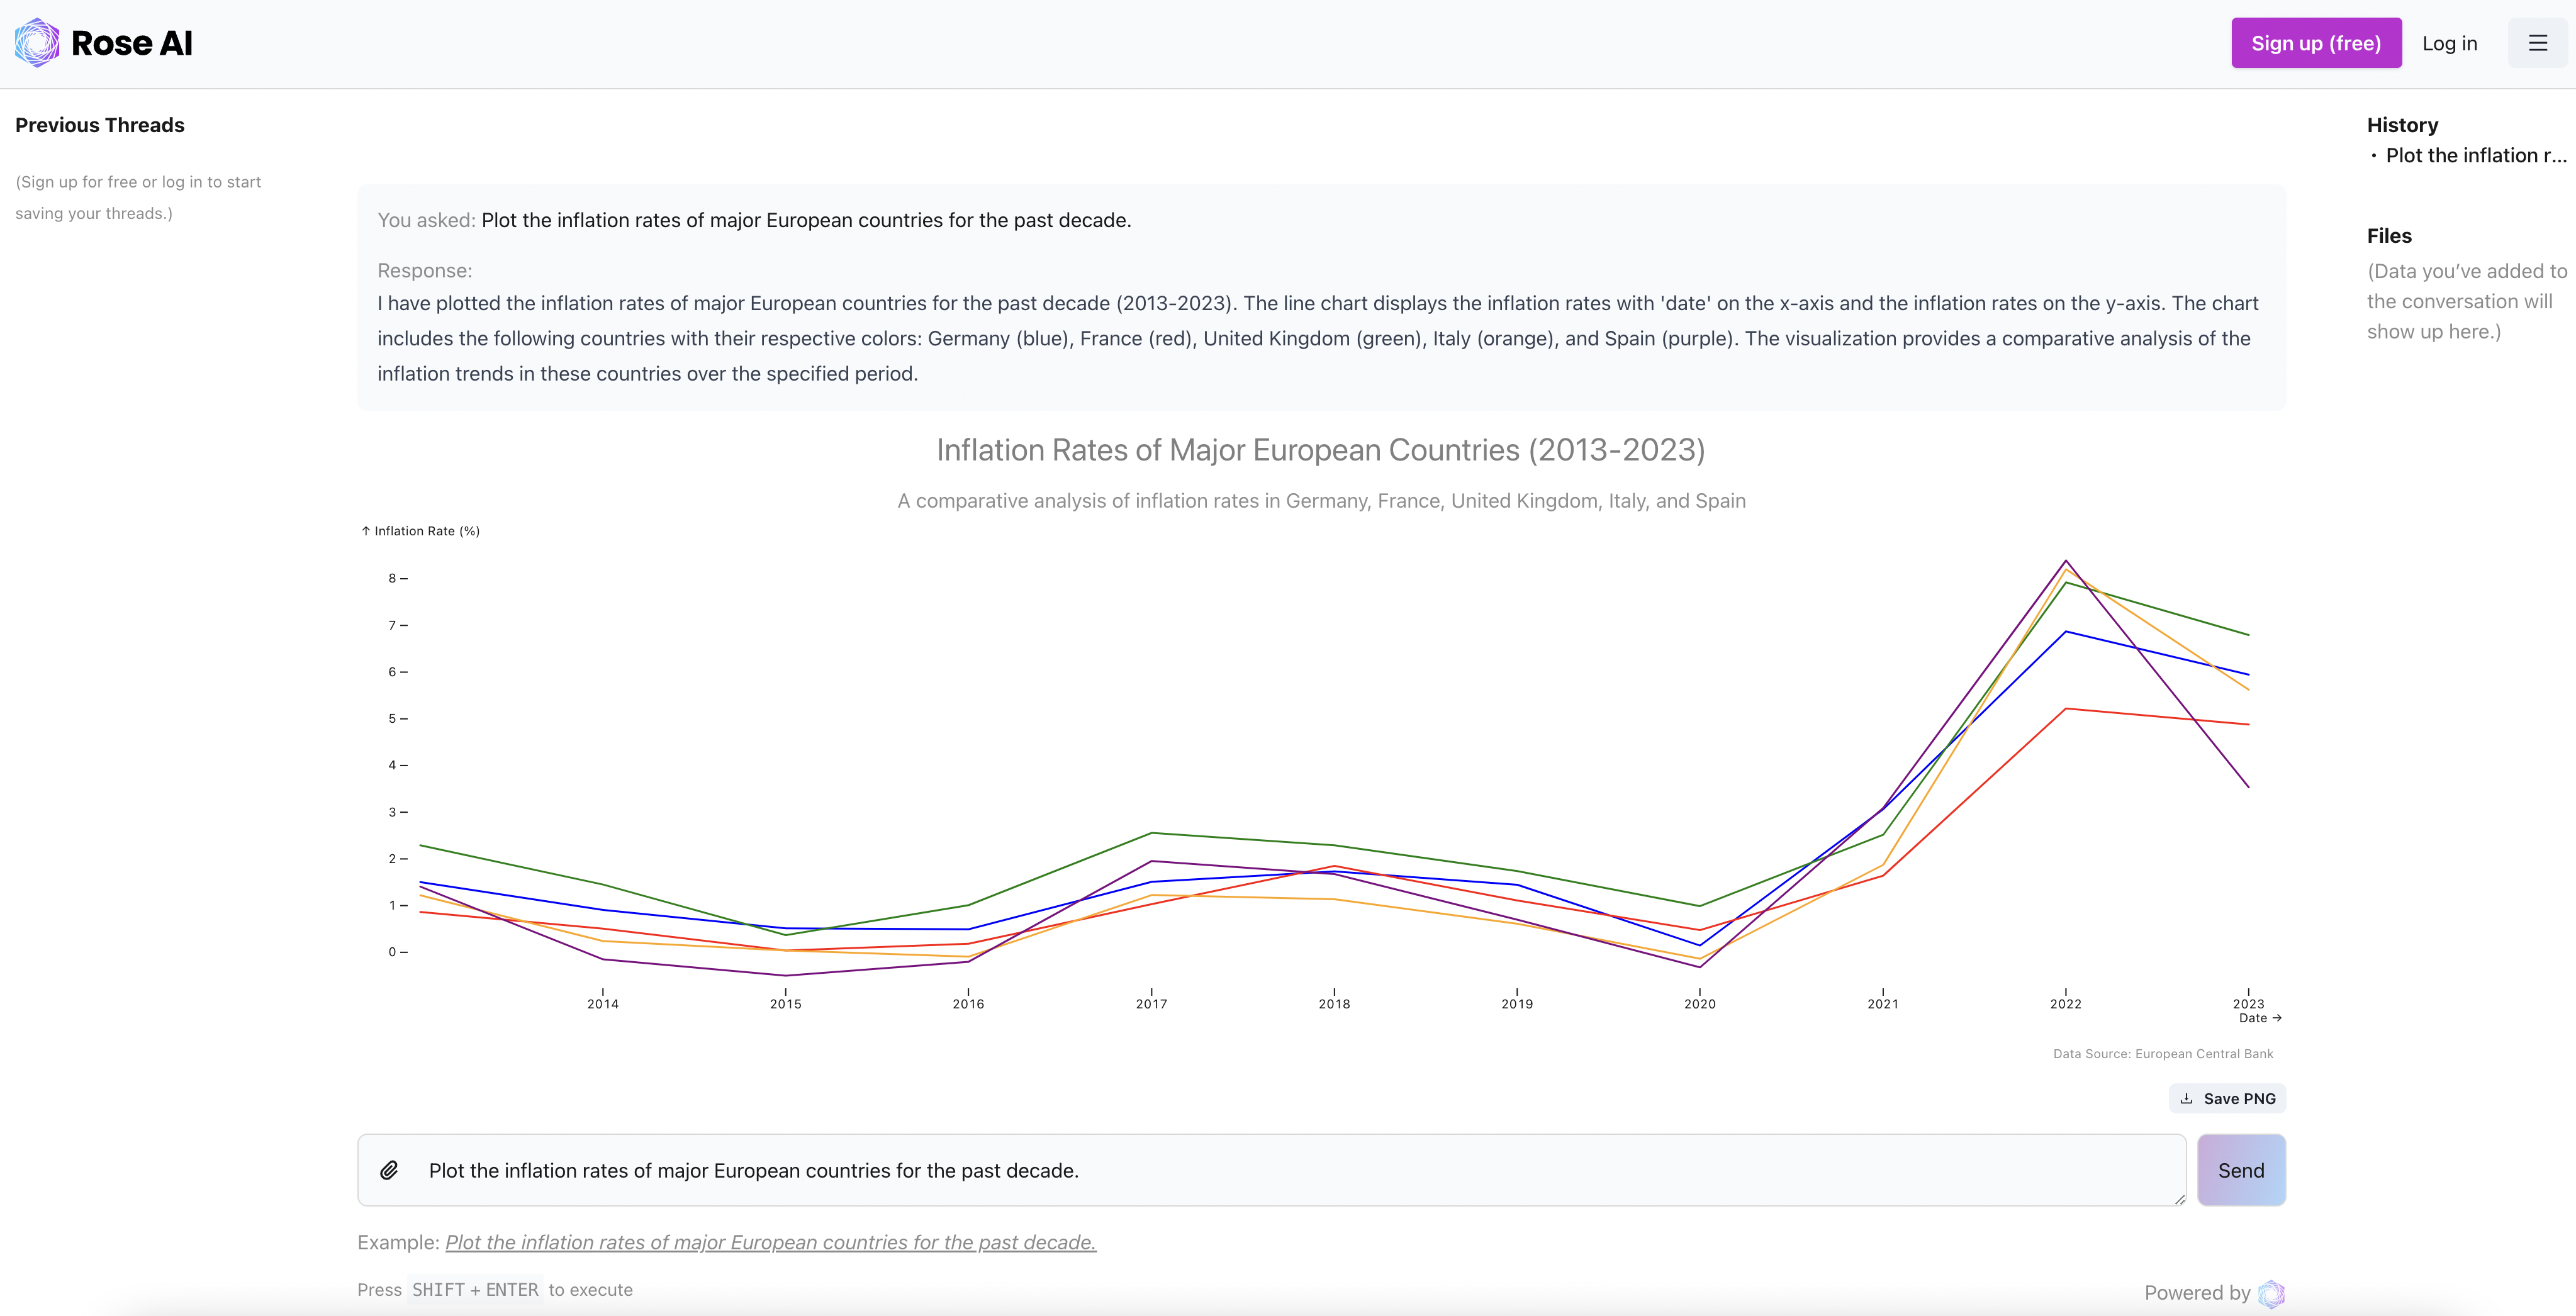Screen dimensions: 2576x1316
Task: Click the Rose AI brand name text
Action: click(132, 43)
